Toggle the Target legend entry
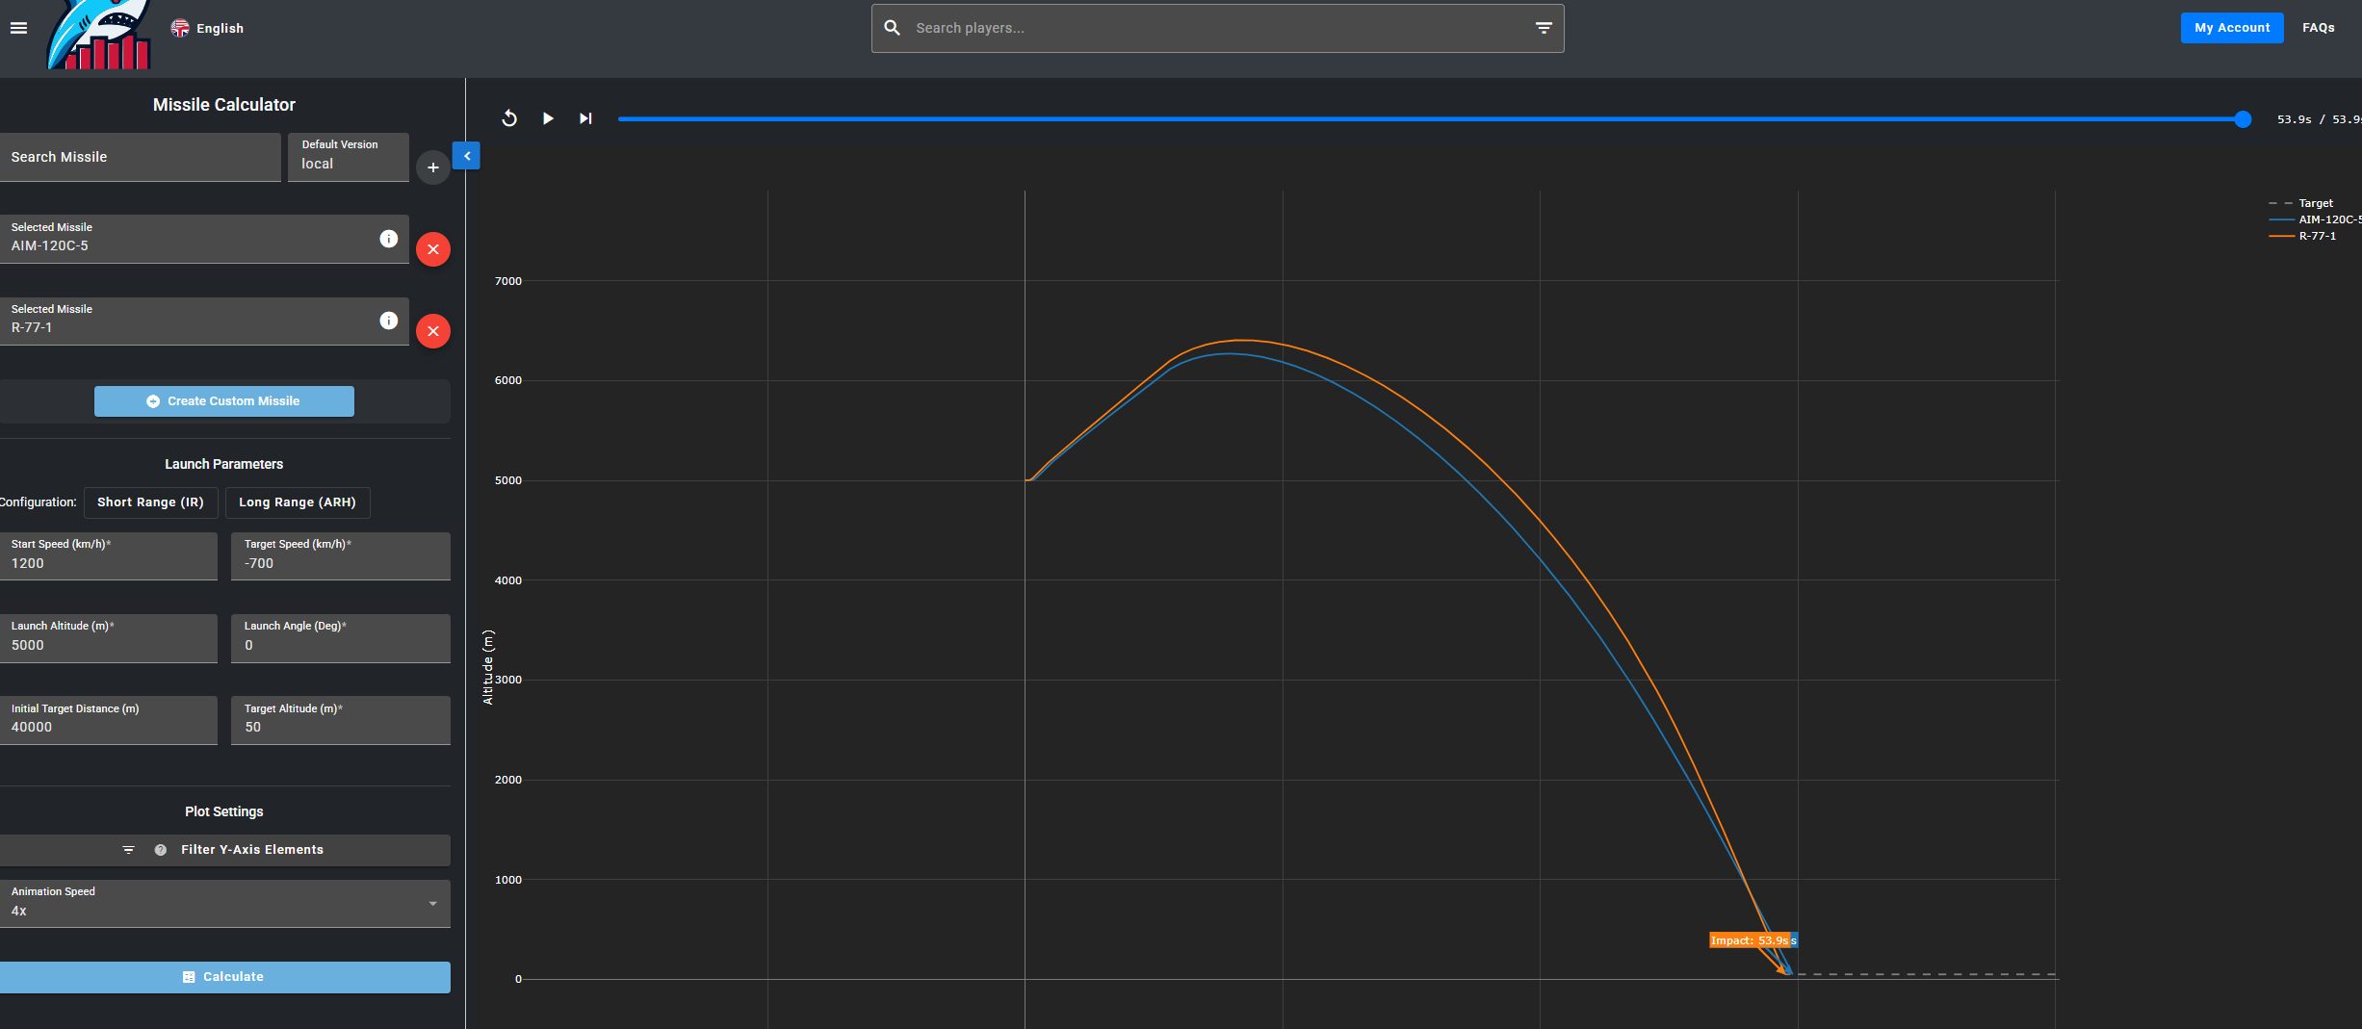 2302,203
